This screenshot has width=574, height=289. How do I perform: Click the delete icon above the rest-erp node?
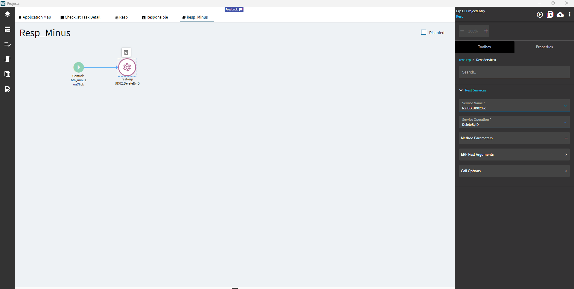coord(126,52)
